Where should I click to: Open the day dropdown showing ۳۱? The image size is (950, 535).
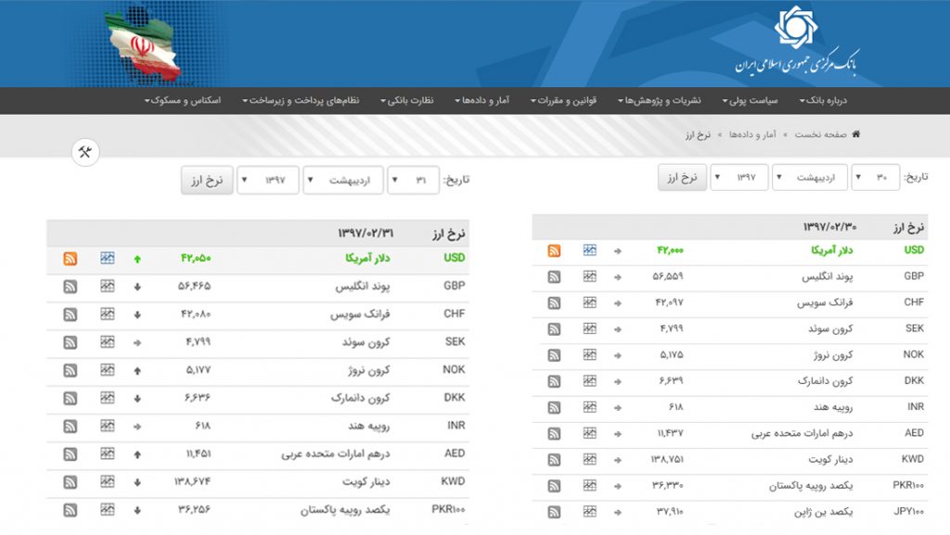(414, 181)
